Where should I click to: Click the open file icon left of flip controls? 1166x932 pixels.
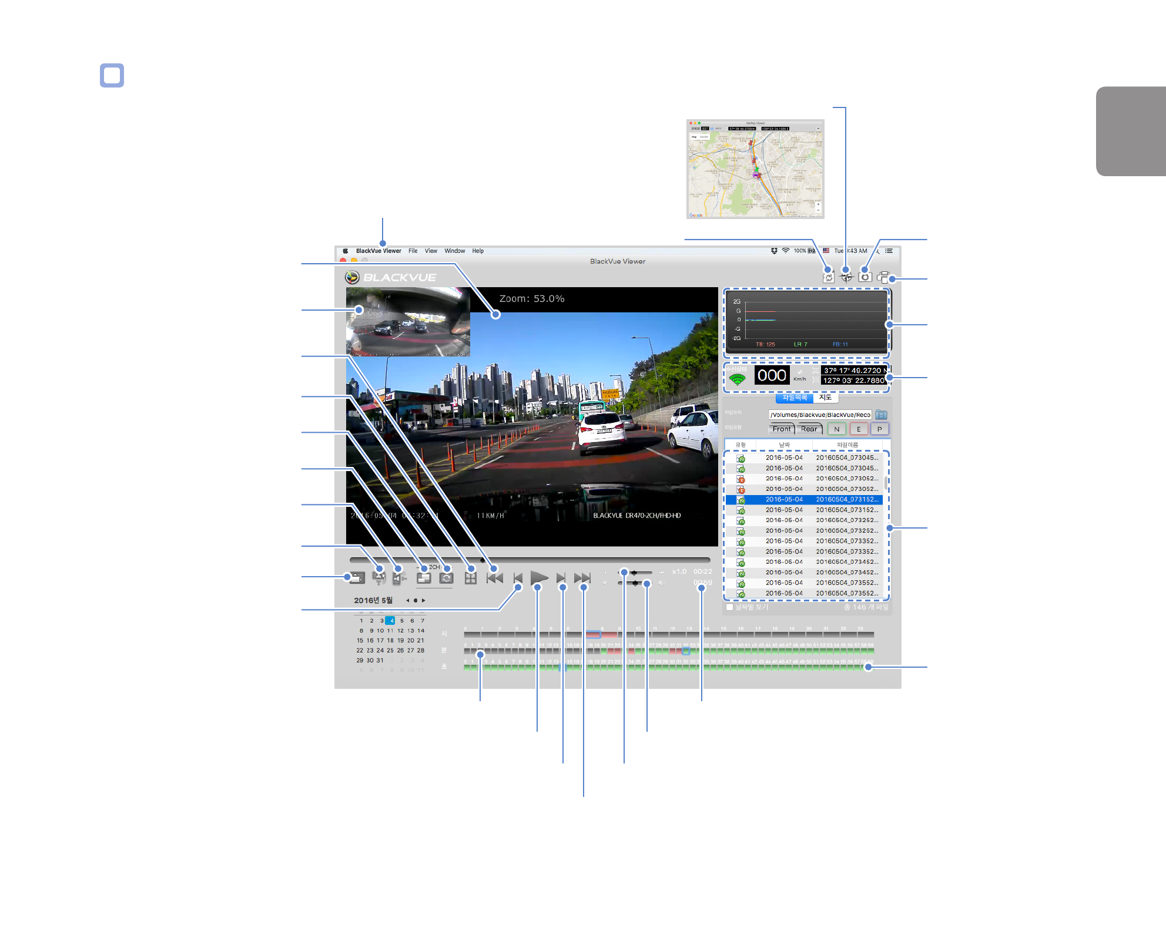(x=357, y=578)
